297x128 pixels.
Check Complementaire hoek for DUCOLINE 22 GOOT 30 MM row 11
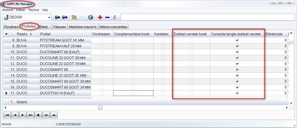[x=133, y=58]
